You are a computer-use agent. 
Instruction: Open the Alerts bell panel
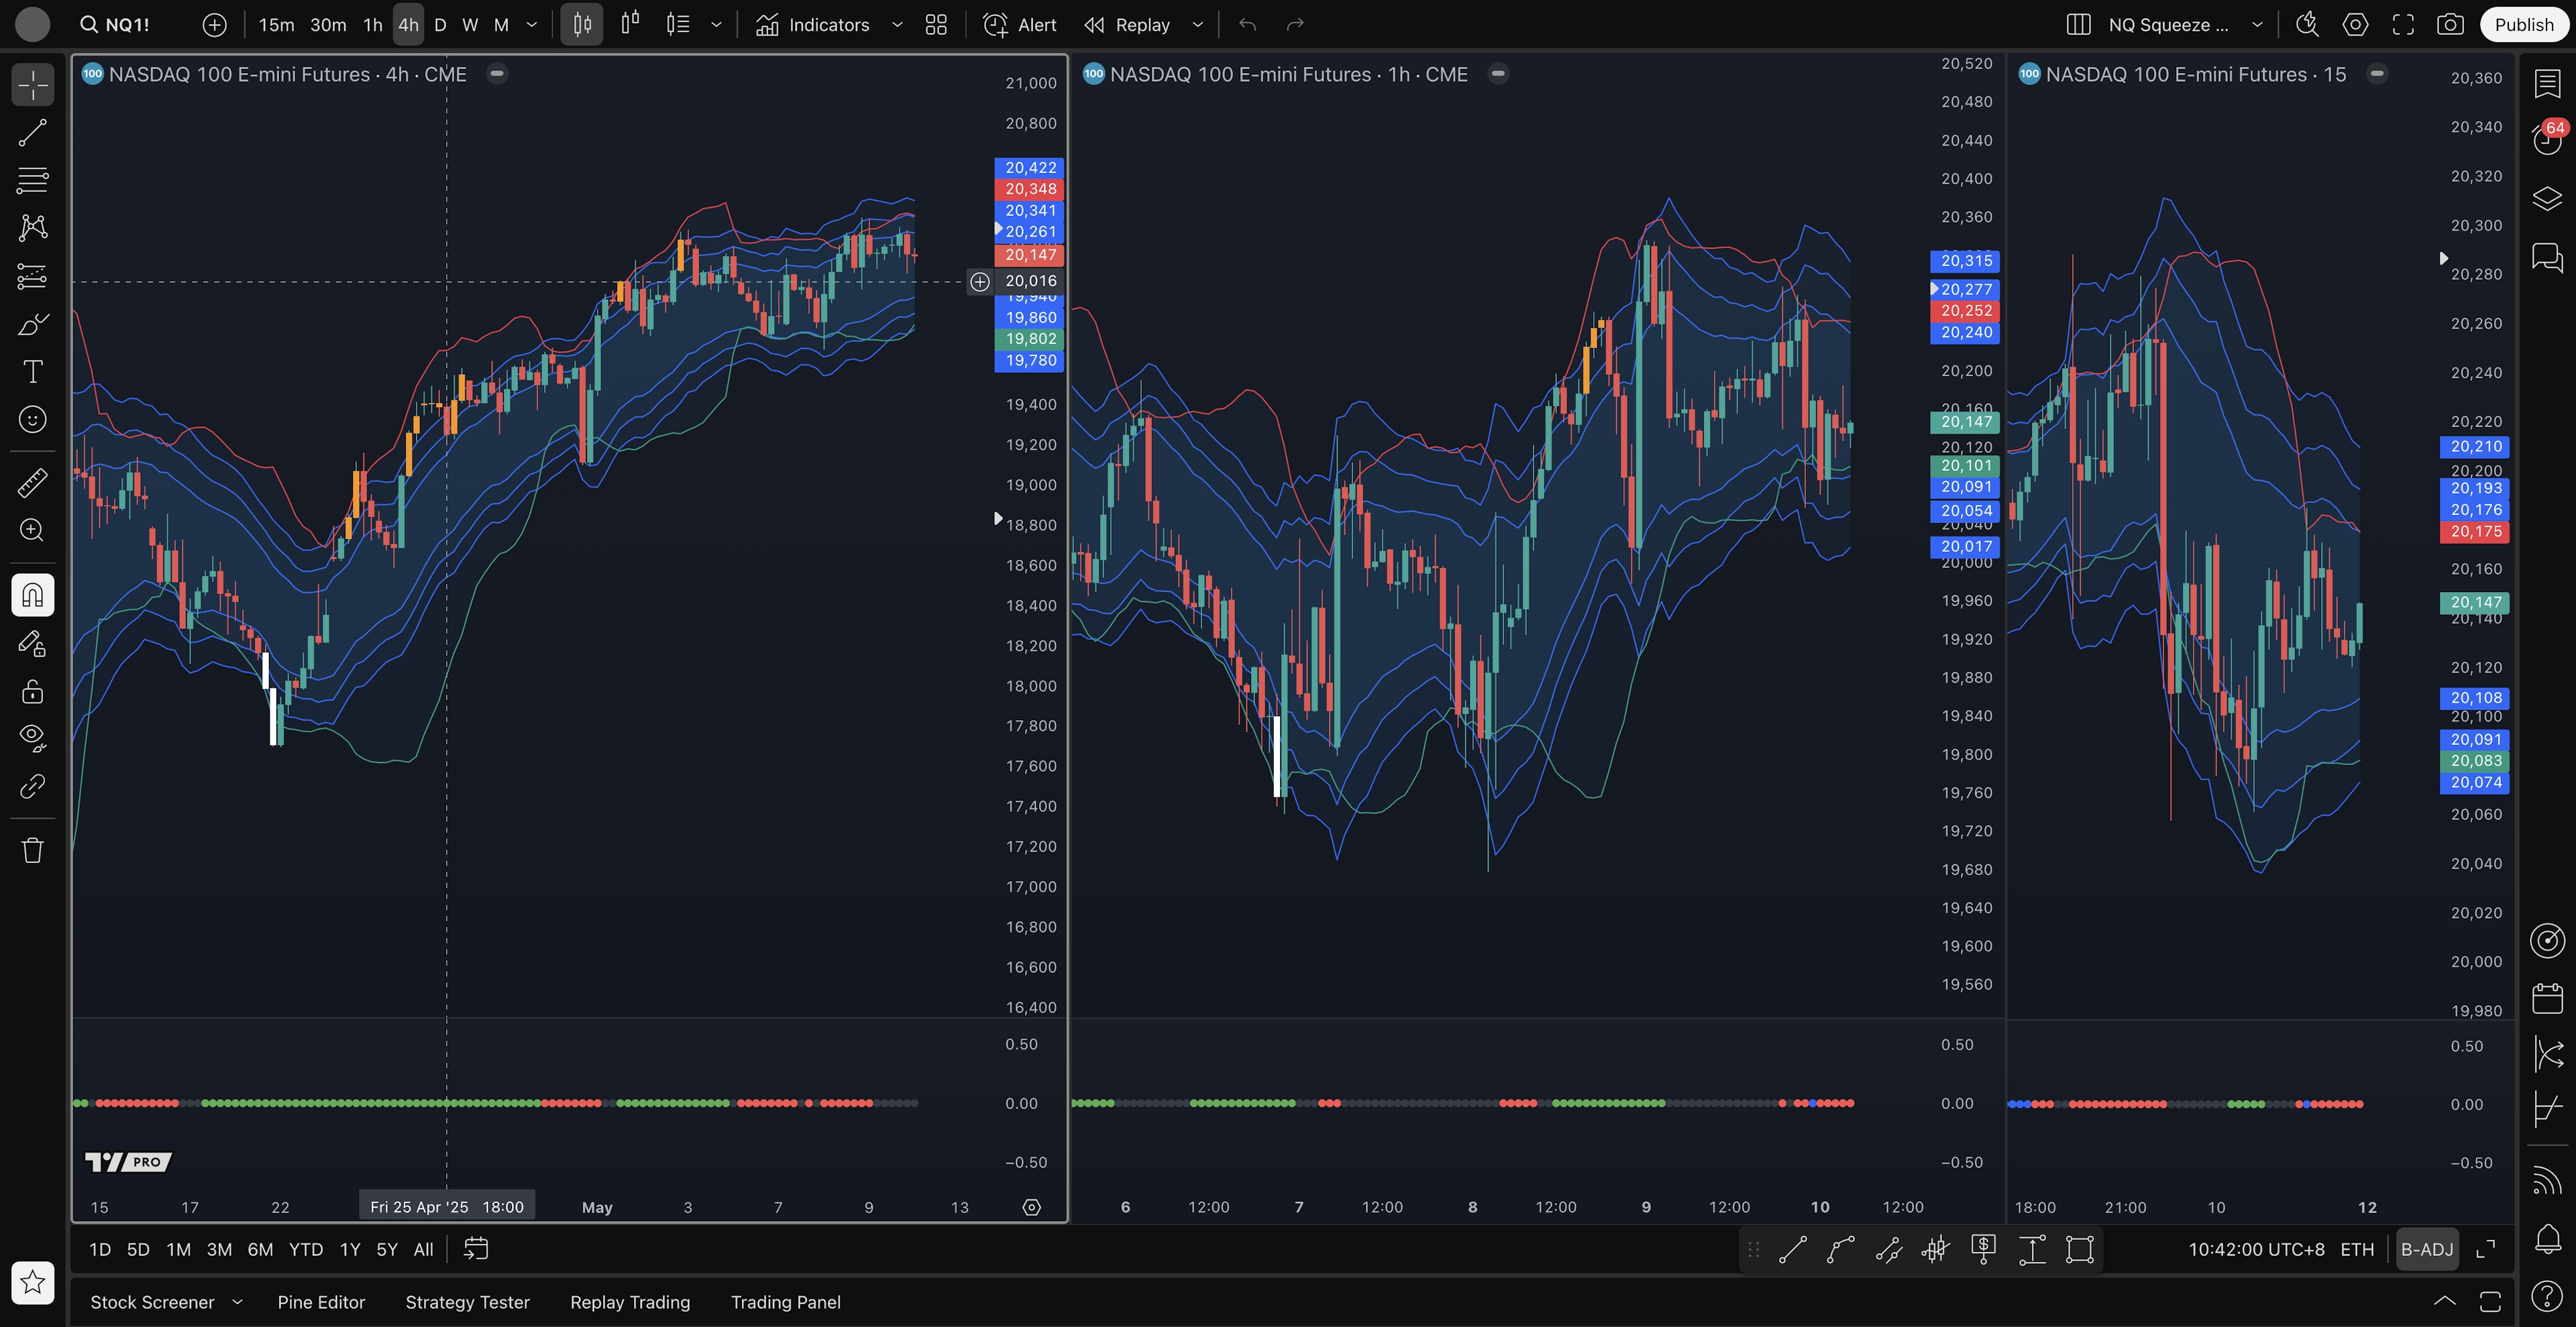pyautogui.click(x=2547, y=1239)
